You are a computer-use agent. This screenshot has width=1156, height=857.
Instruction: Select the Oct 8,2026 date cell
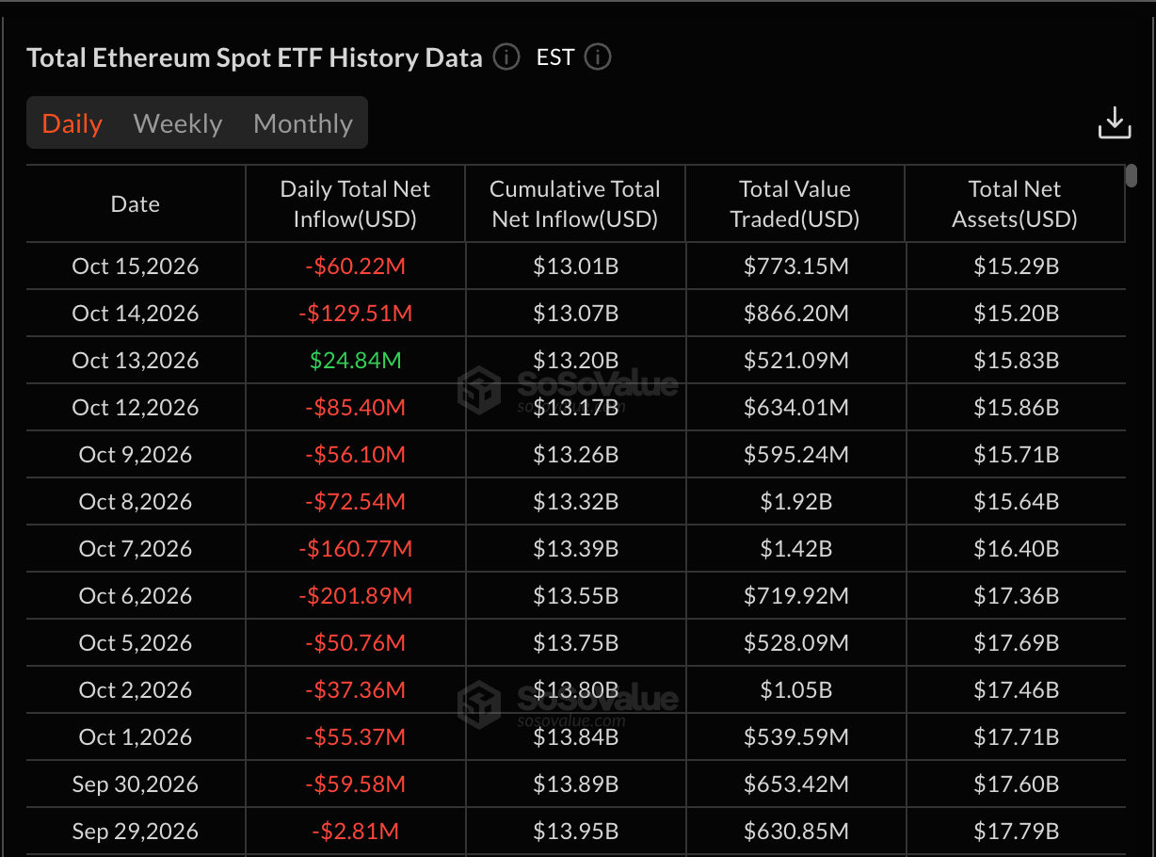point(136,502)
